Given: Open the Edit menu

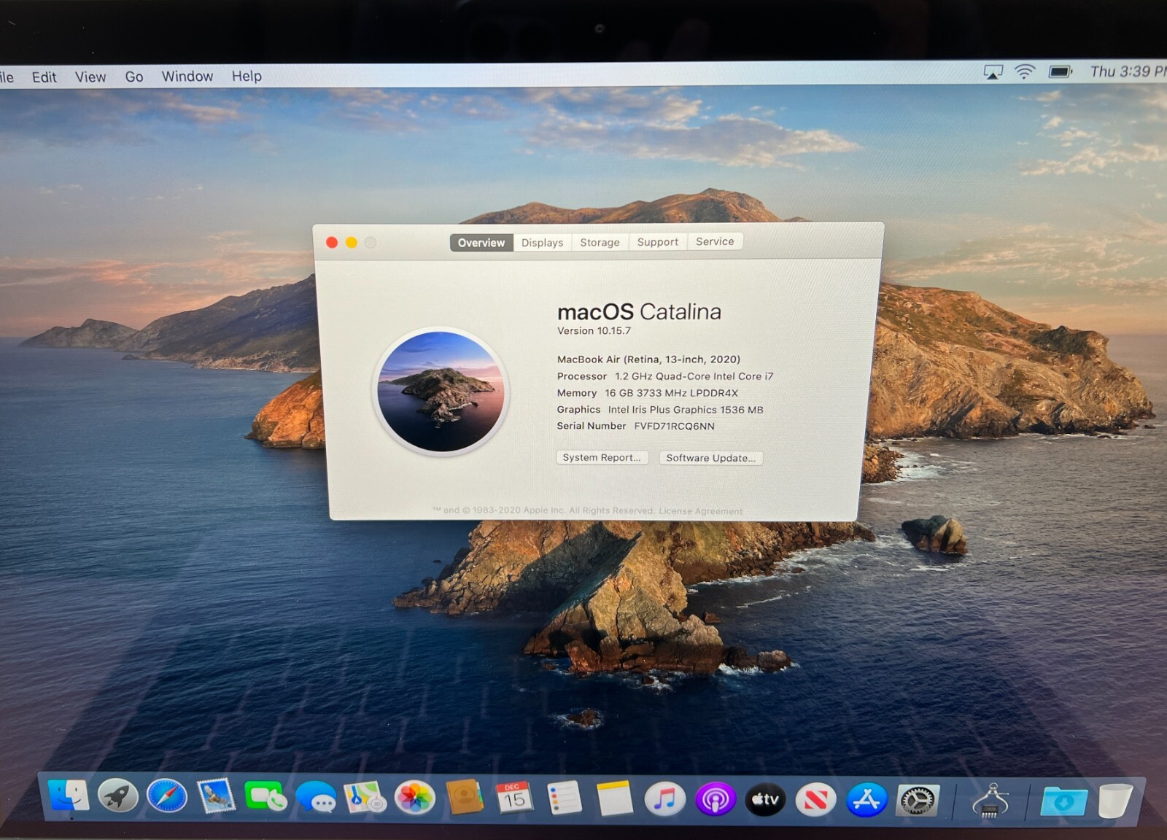Looking at the screenshot, I should (x=44, y=77).
